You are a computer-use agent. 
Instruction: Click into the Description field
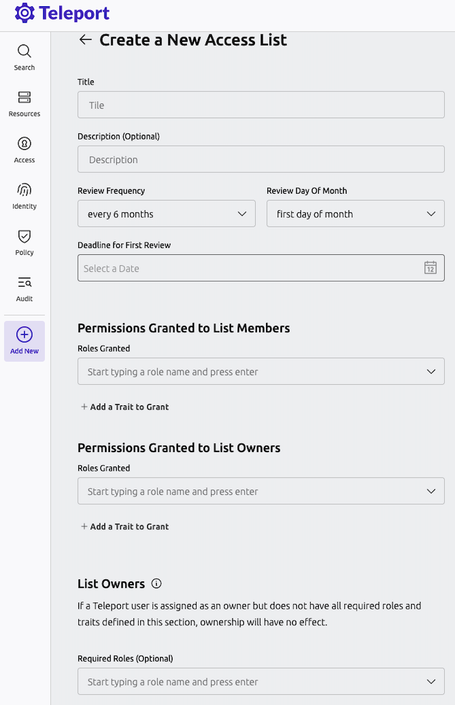[x=261, y=159]
